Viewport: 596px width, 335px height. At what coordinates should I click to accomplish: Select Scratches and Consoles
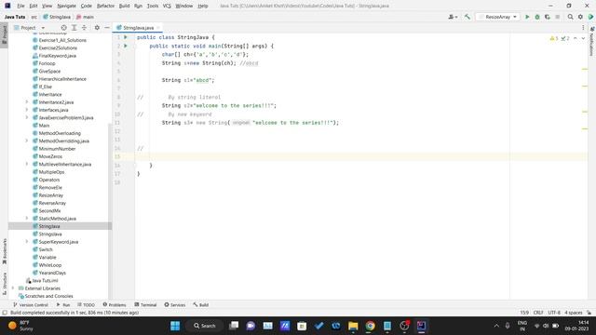48,296
